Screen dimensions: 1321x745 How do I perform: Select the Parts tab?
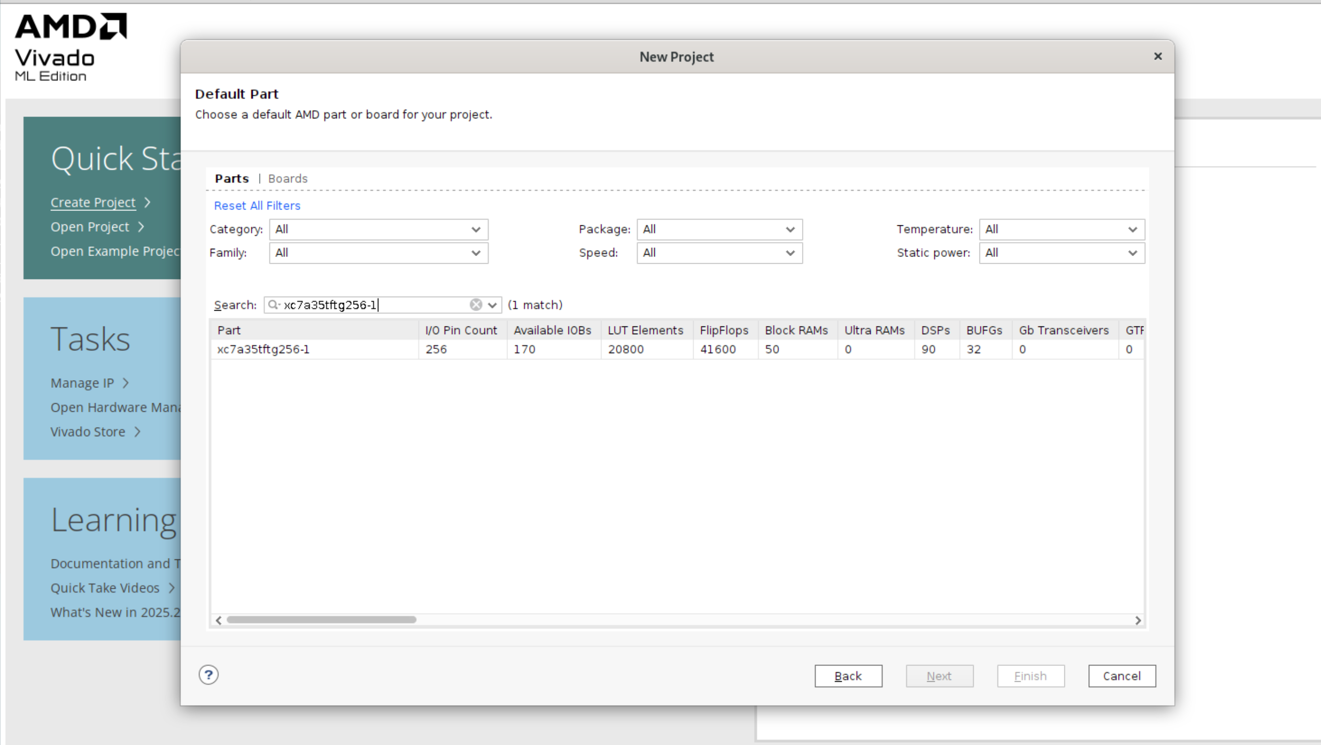pos(232,179)
